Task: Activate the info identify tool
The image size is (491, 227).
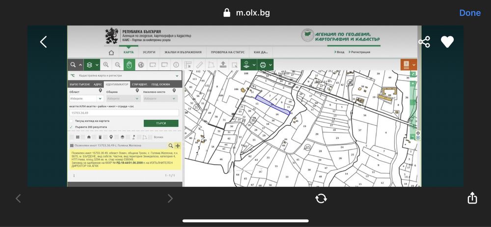Action: tap(176, 65)
